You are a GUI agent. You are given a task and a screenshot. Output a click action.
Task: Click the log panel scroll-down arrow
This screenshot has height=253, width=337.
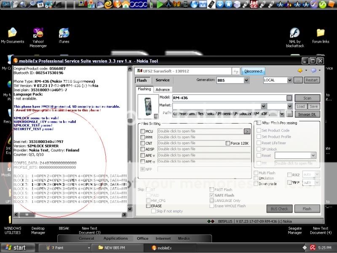pyautogui.click(x=130, y=209)
